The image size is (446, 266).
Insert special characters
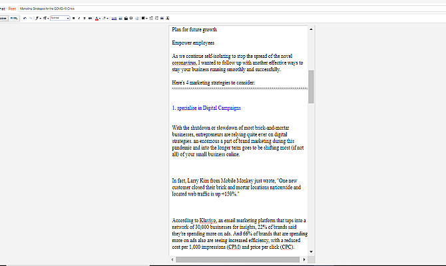tap(131, 18)
